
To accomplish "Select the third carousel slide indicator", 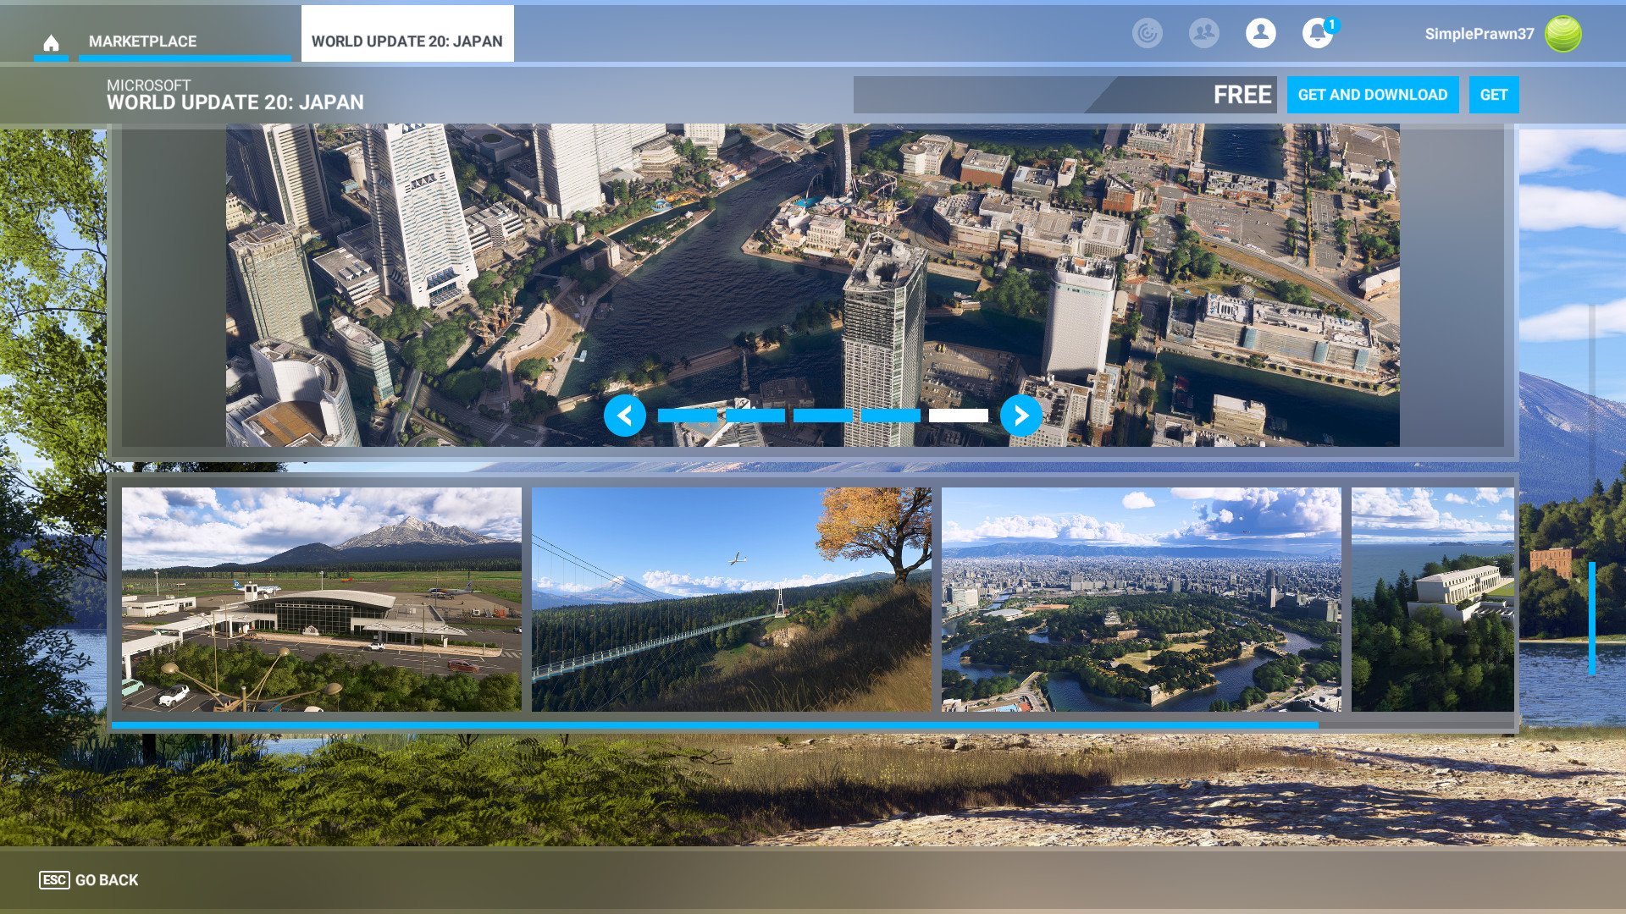I will (x=822, y=416).
